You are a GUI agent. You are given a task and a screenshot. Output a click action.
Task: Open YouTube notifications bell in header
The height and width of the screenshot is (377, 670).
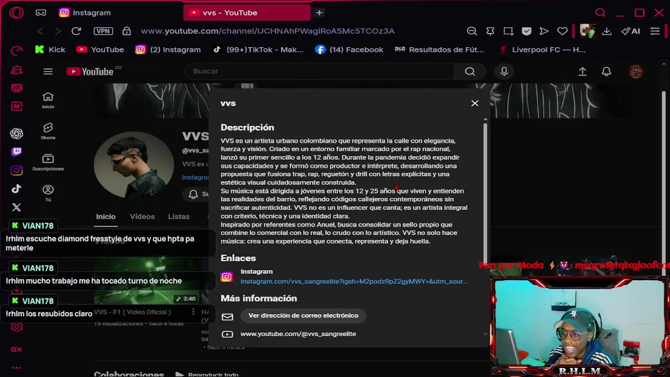coord(607,72)
